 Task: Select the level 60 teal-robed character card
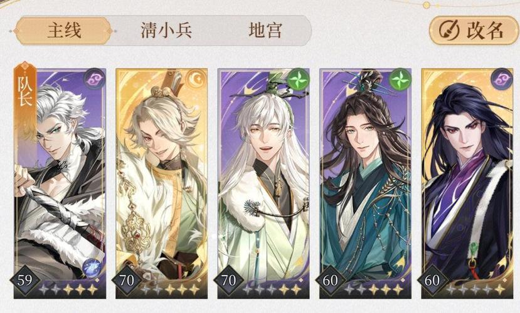point(366,183)
